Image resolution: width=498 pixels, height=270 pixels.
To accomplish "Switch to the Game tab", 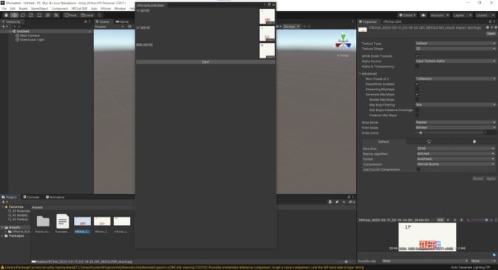I will pyautogui.click(x=122, y=21).
